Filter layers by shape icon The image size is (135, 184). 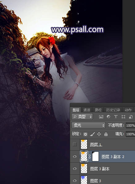[124, 116]
